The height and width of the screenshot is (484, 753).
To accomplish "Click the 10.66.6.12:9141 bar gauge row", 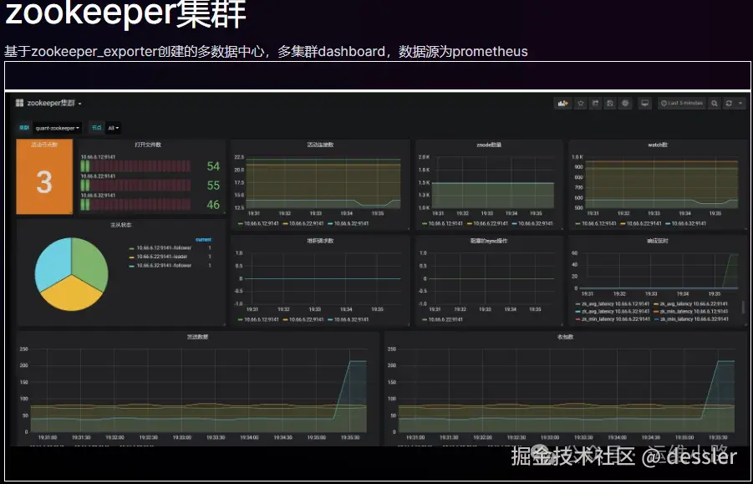I will point(135,166).
